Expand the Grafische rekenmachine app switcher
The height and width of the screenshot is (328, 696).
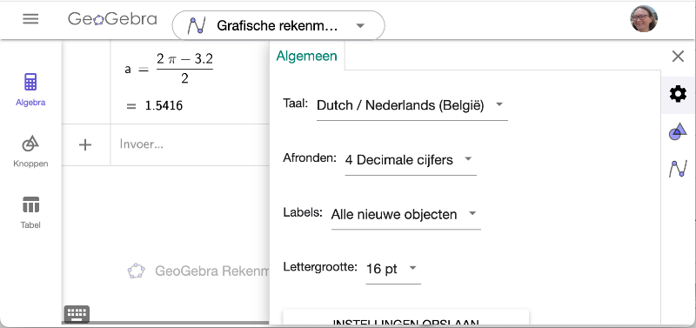278,26
